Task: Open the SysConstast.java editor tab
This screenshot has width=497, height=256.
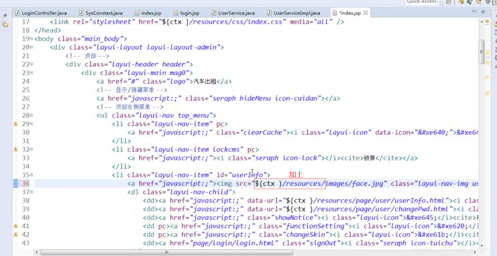Action: coord(100,13)
